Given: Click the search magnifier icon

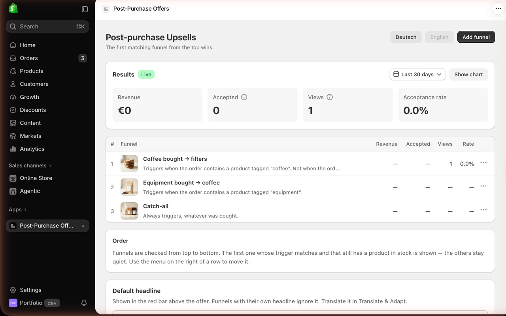Looking at the screenshot, I should coord(13,26).
